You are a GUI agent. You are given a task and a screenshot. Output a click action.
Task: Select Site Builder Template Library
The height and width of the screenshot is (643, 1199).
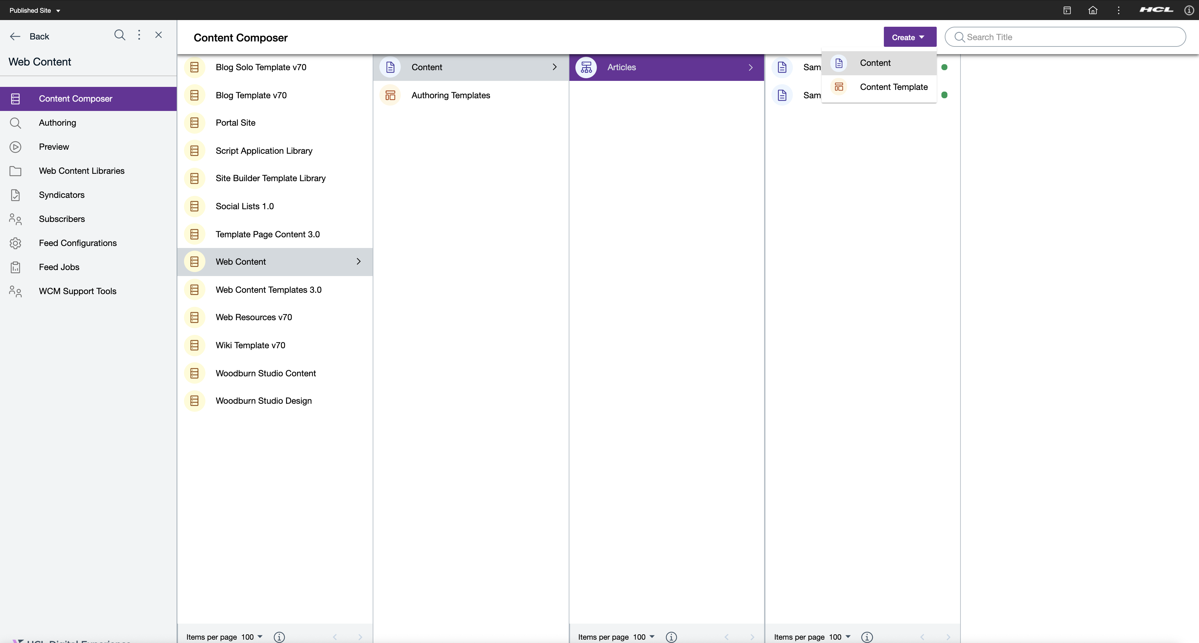275,178
